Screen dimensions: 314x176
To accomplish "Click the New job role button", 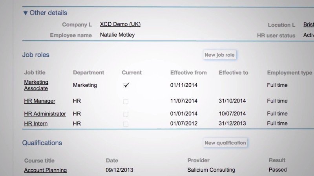I will [x=219, y=55].
